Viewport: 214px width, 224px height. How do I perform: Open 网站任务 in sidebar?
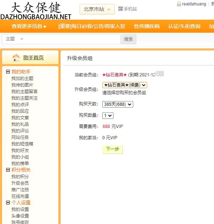20,137
